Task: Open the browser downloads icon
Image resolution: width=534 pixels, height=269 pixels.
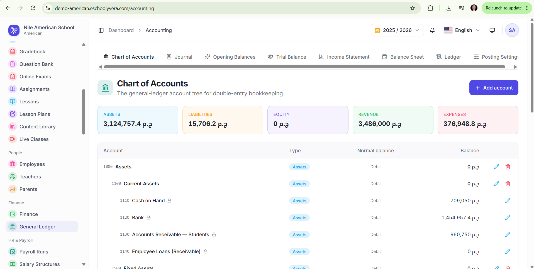Action: click(449, 8)
